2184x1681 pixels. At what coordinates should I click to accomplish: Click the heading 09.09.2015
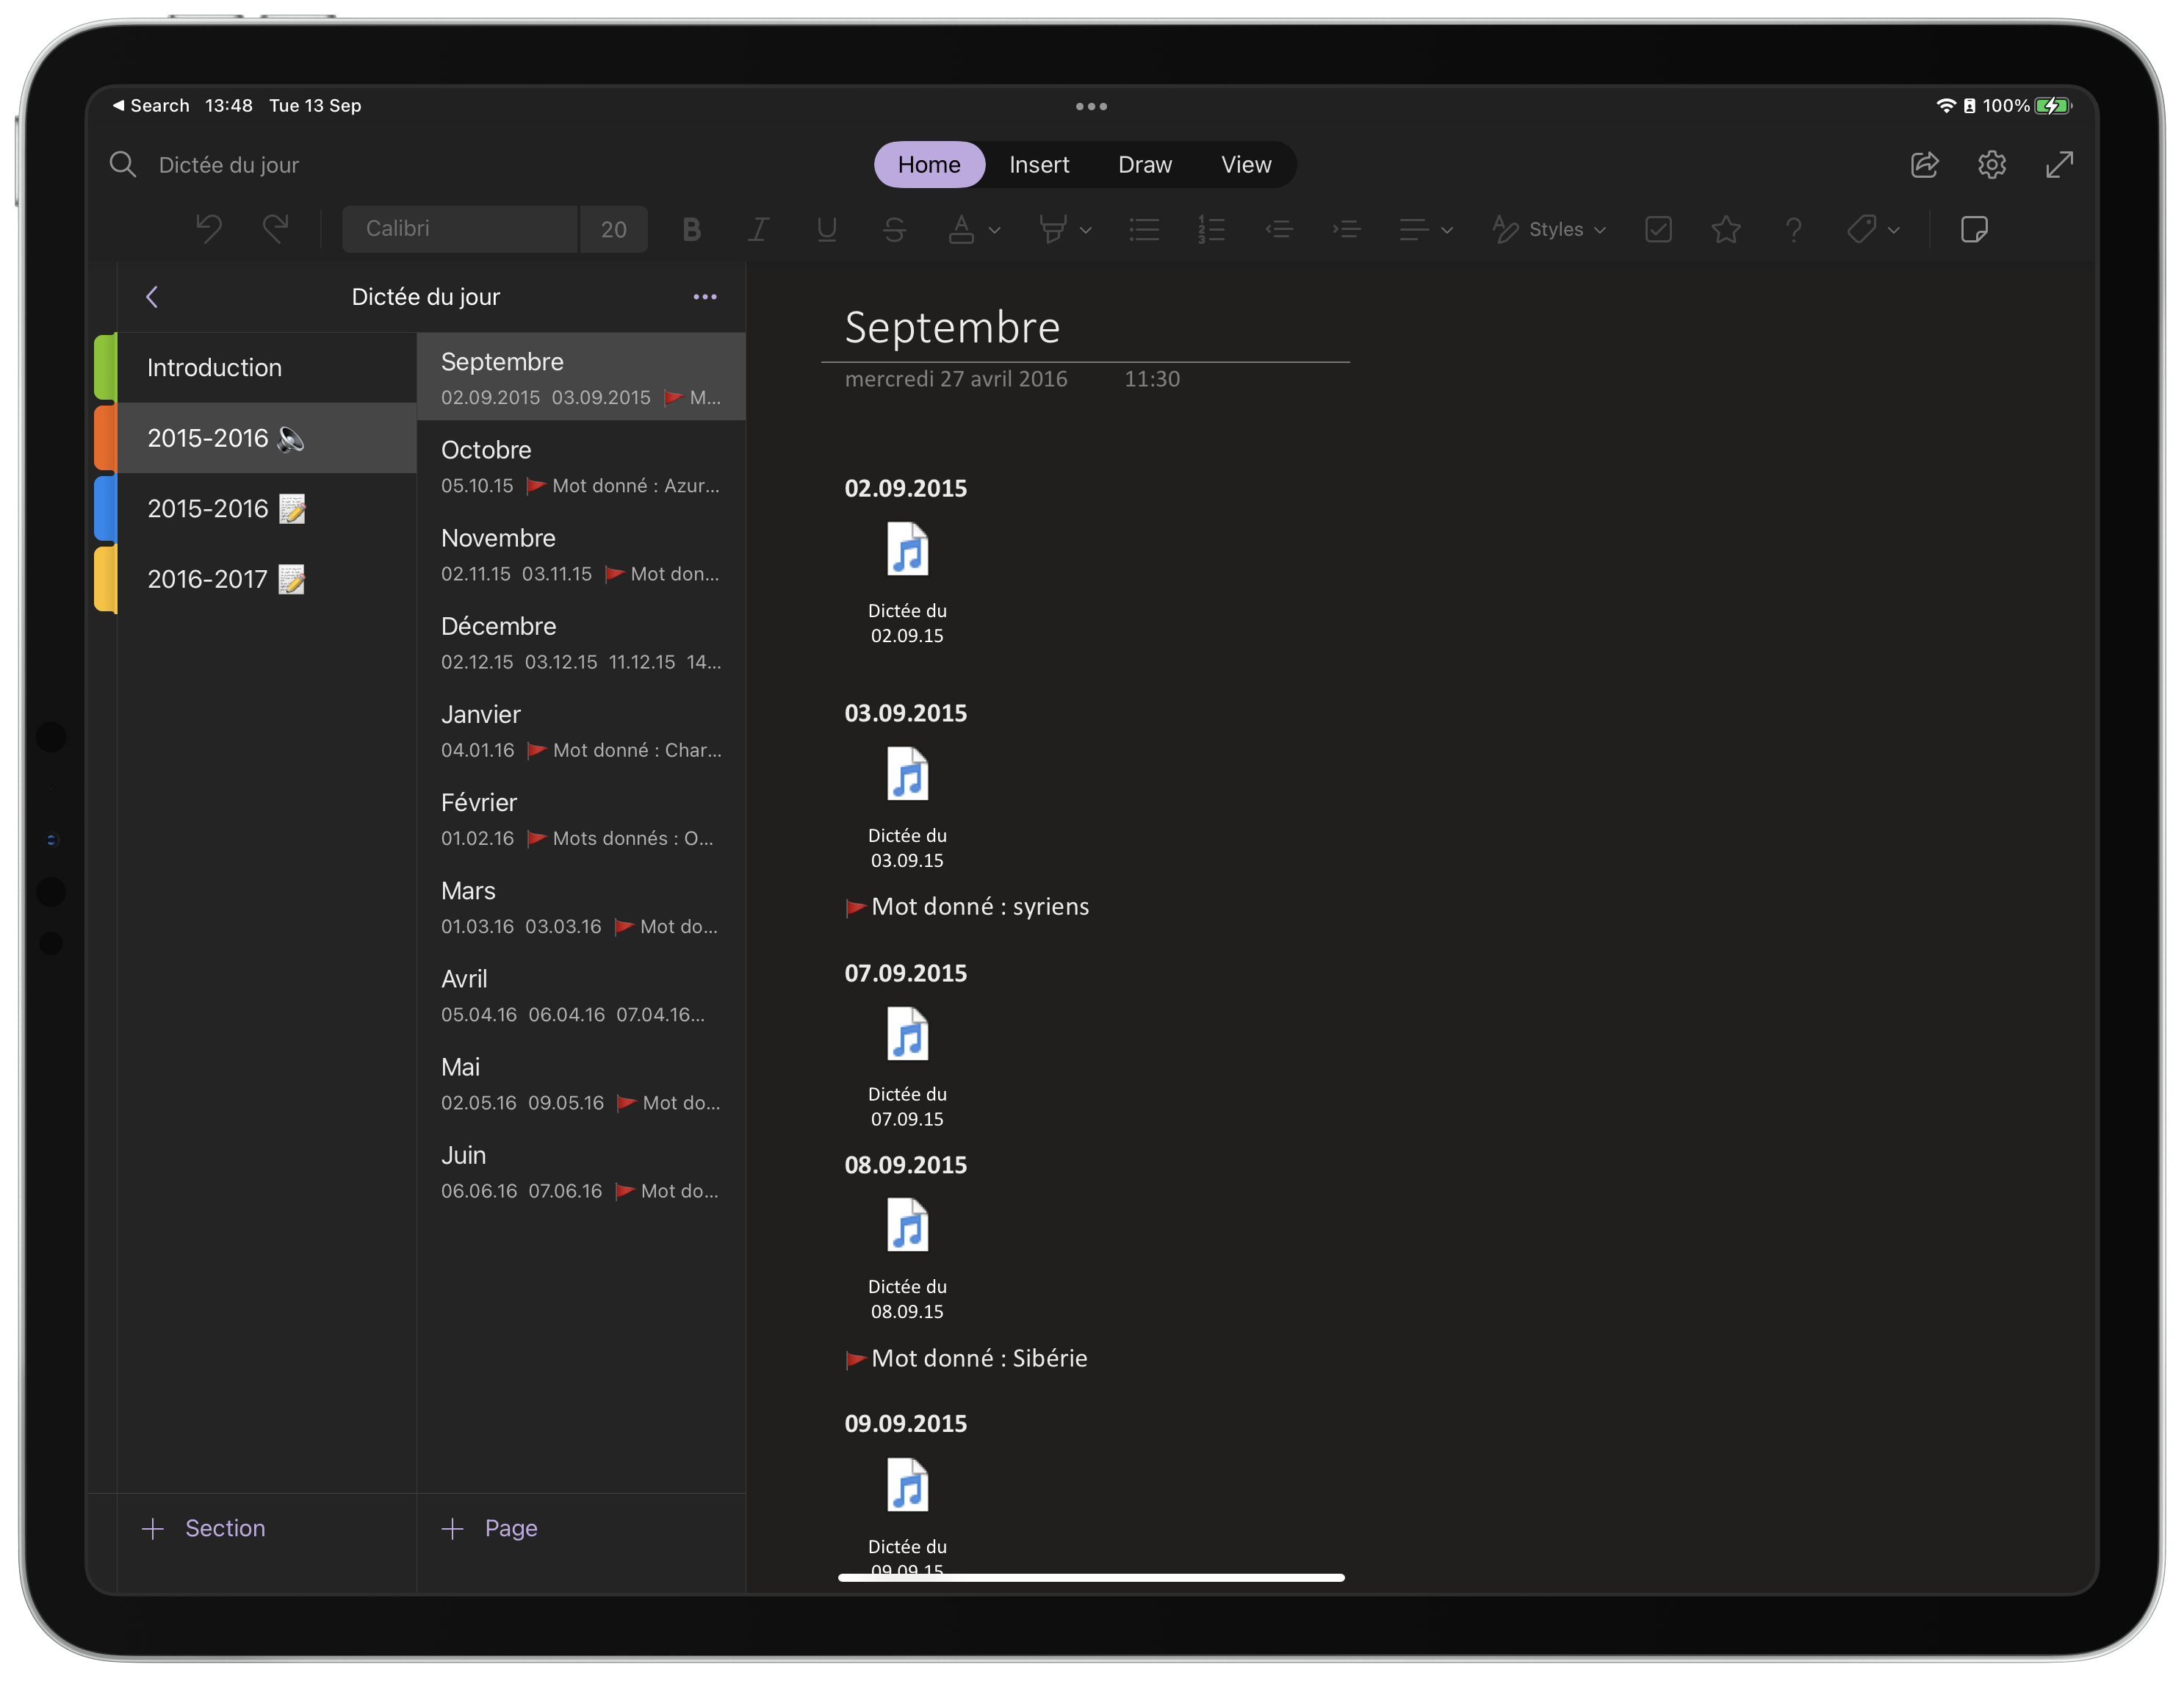[x=906, y=1423]
